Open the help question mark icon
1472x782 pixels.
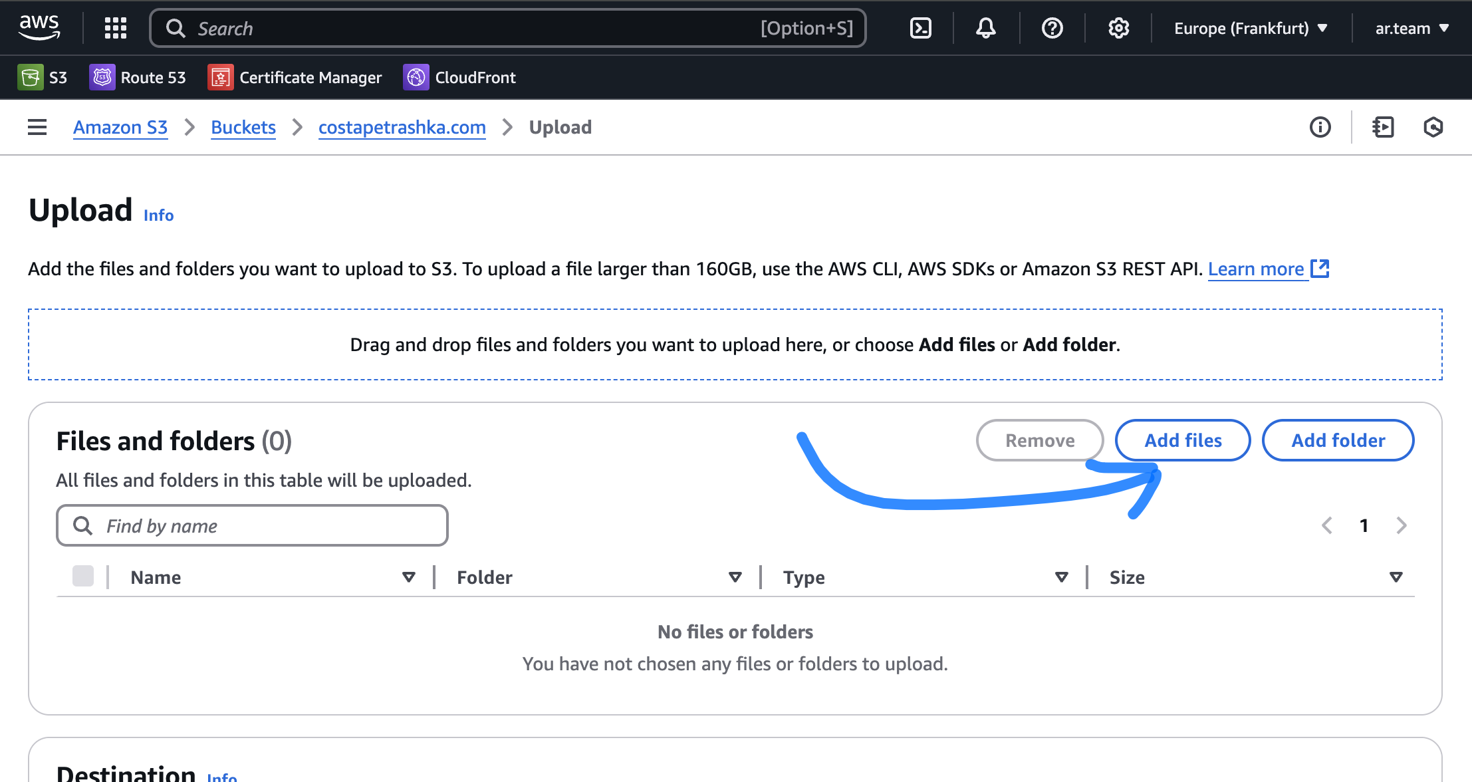pyautogui.click(x=1052, y=28)
